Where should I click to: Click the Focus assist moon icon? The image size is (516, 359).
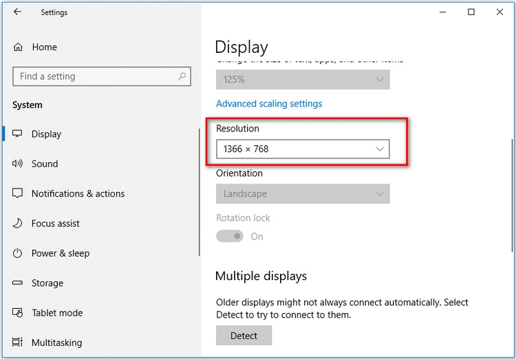pyautogui.click(x=18, y=224)
